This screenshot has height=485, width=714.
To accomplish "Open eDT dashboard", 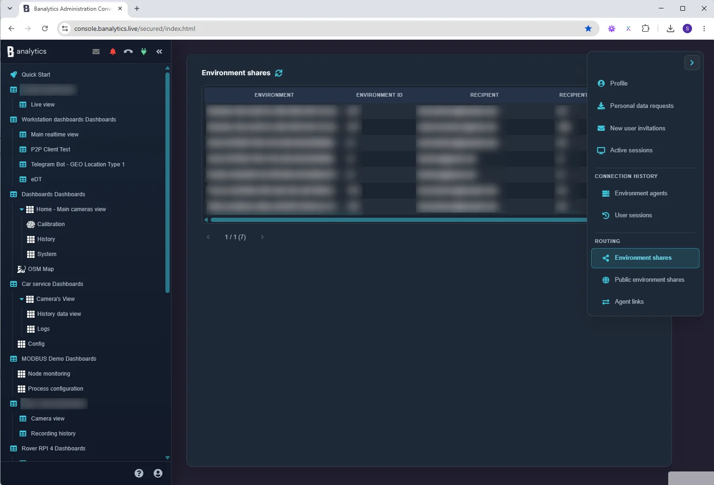I will [x=36, y=179].
